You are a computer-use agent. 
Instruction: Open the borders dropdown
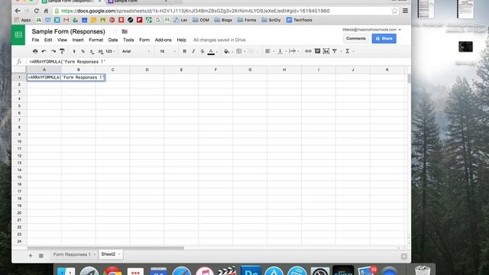(239, 51)
